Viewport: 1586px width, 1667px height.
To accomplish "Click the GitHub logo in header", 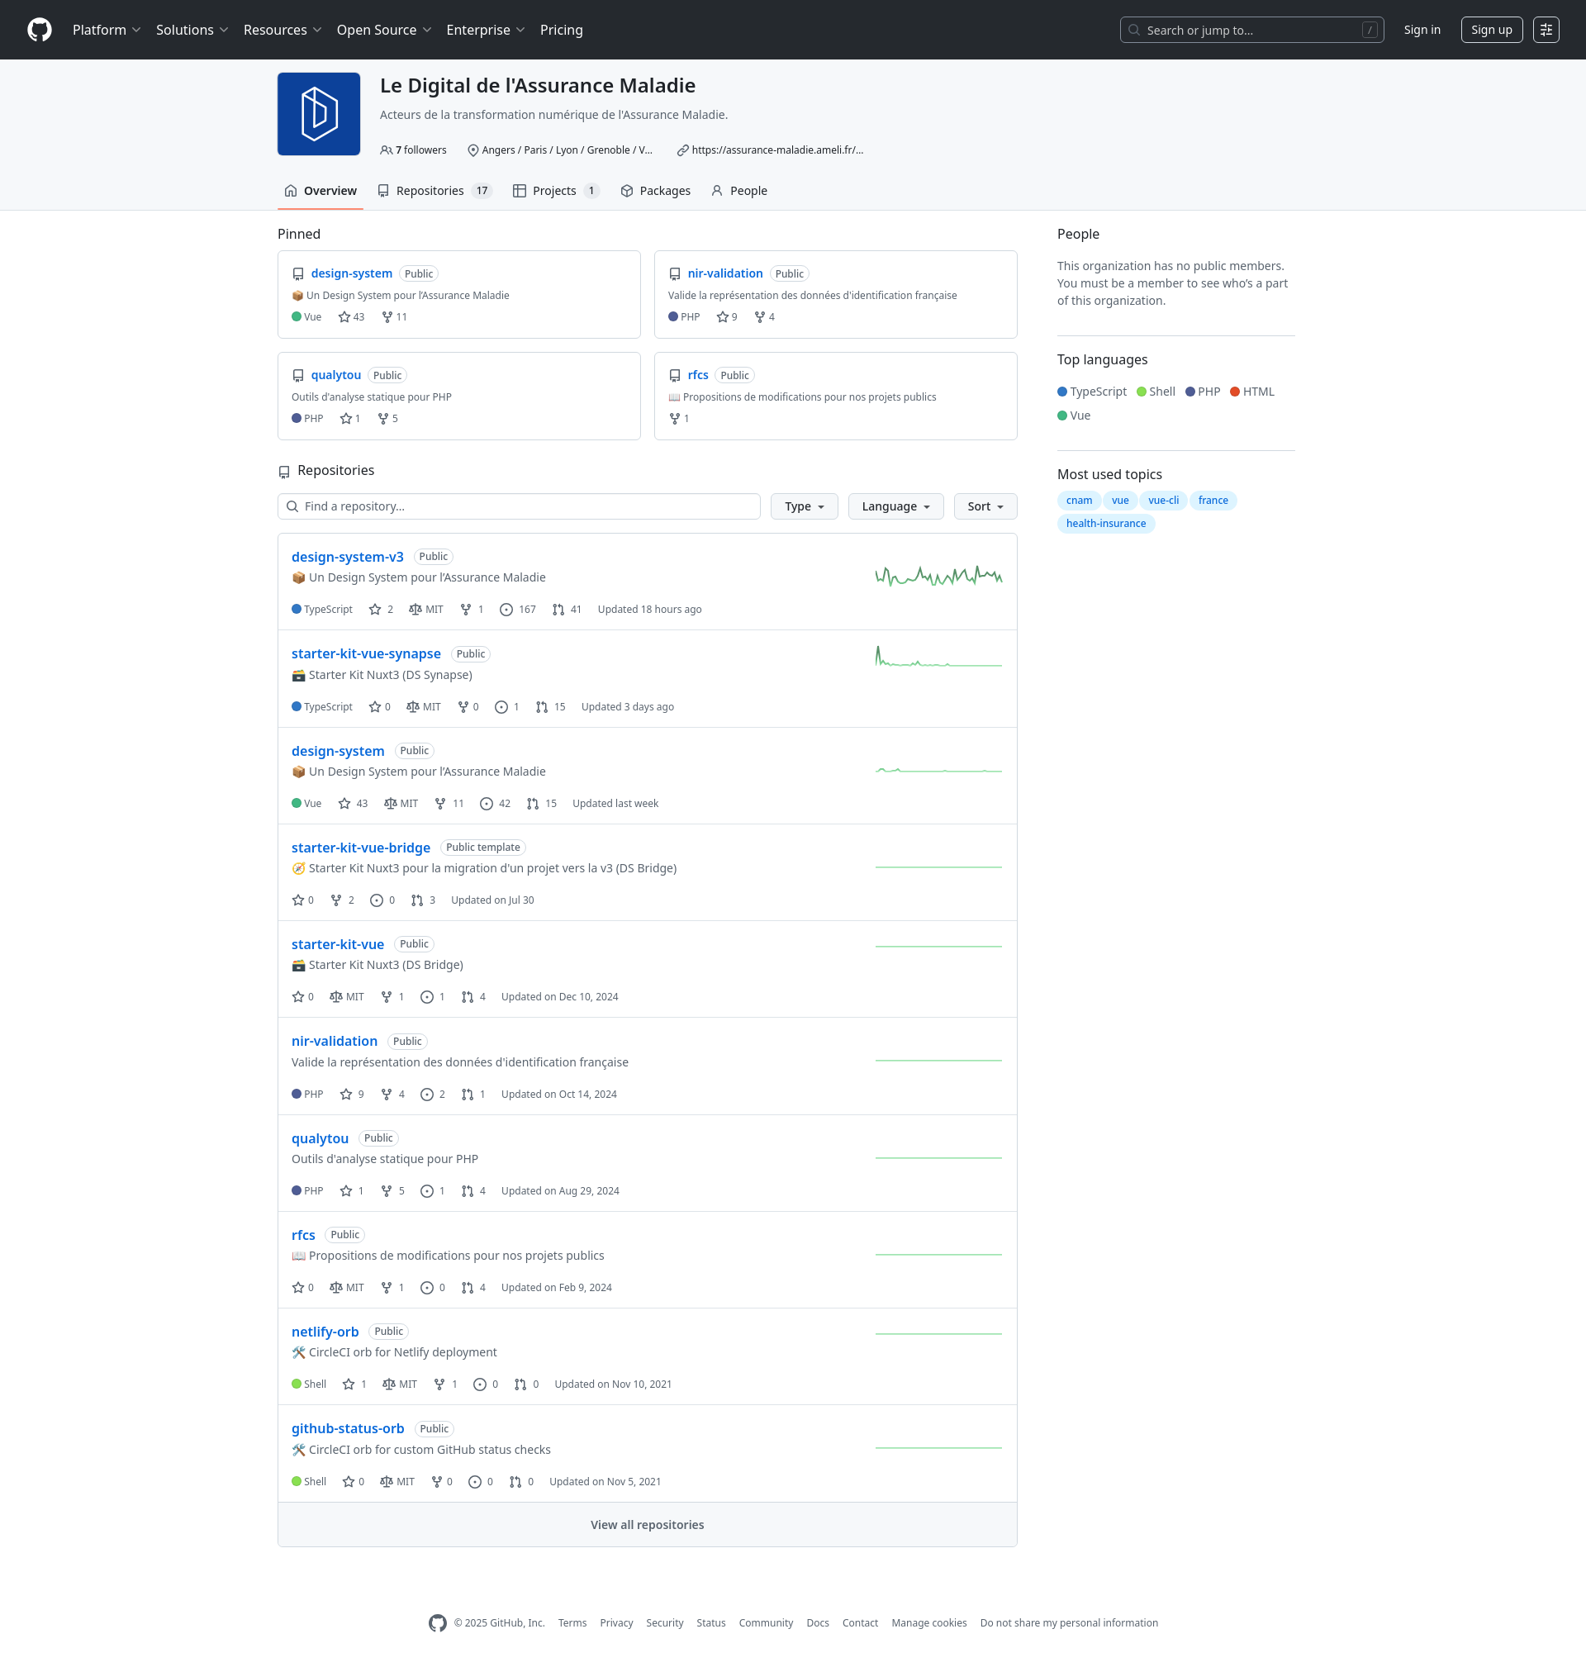I will click(39, 30).
